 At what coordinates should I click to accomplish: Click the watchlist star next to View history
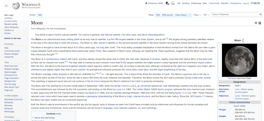pyautogui.click(x=190, y=15)
